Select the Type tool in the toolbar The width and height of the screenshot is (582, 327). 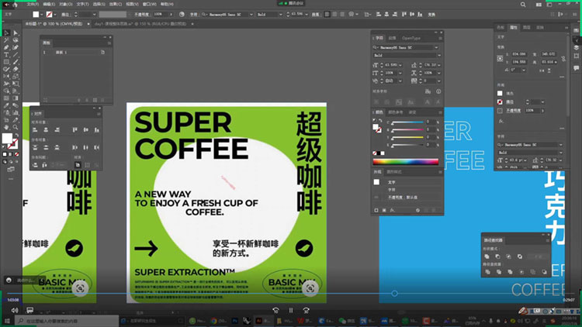(6, 55)
